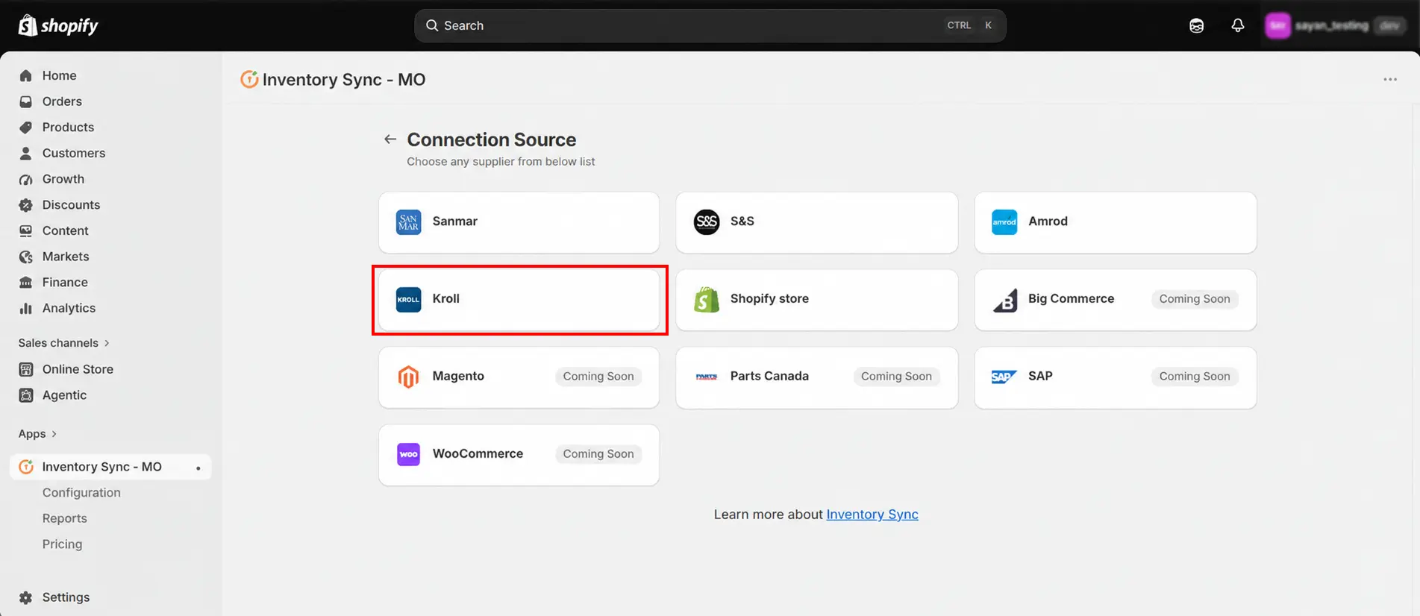Image resolution: width=1420 pixels, height=616 pixels.
Task: Click the WooCommerce logo icon
Action: click(x=408, y=454)
